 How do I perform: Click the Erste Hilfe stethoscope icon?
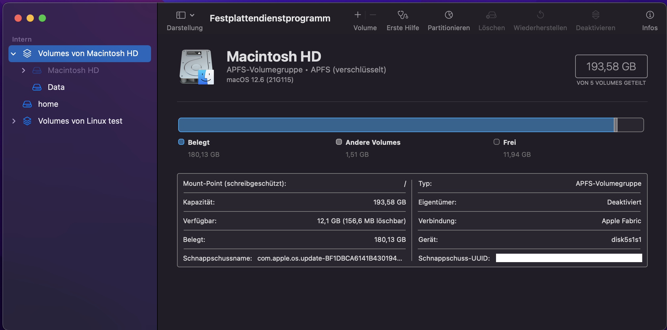pyautogui.click(x=403, y=15)
